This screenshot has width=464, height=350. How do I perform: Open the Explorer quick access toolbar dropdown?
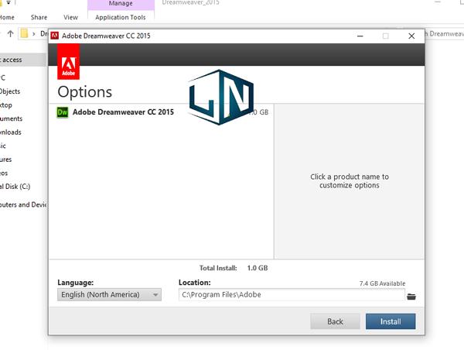coord(9,2)
